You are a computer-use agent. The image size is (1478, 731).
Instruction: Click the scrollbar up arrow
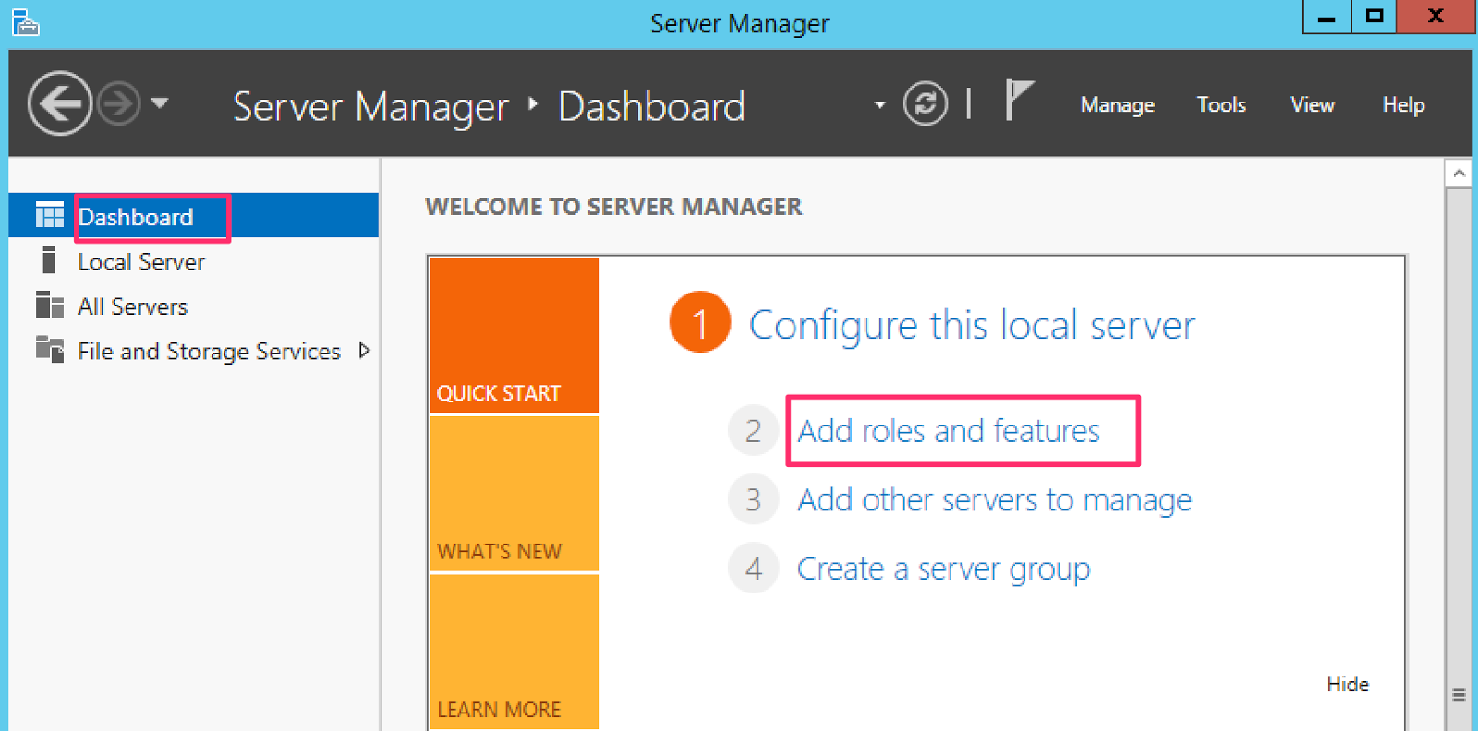[1459, 173]
